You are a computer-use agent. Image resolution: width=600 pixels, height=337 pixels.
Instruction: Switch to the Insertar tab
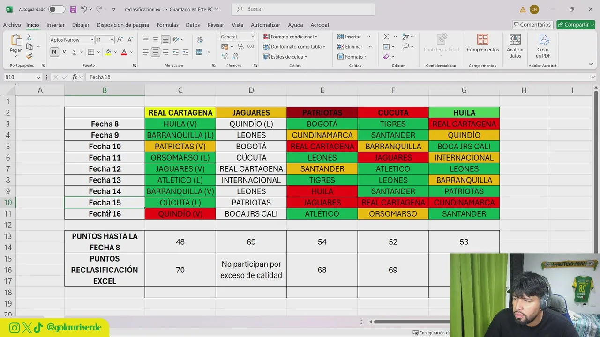(55, 25)
